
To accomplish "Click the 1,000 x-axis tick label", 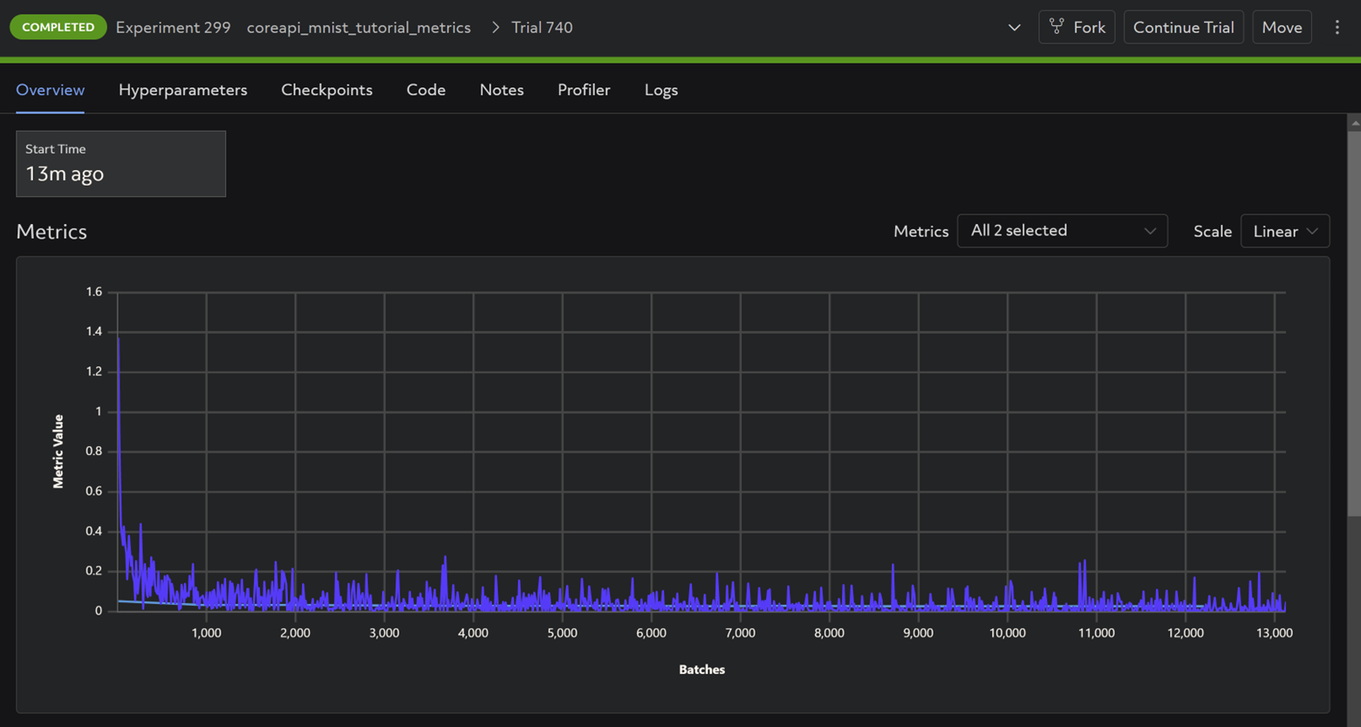I will coord(206,633).
